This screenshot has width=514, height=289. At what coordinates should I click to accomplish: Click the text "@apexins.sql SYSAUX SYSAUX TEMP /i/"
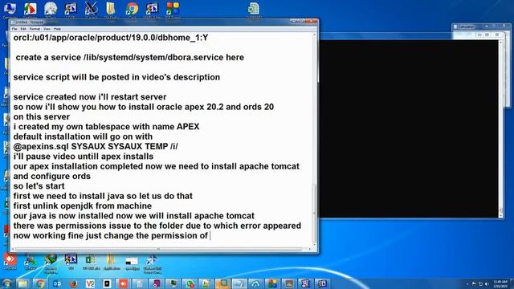coord(96,146)
